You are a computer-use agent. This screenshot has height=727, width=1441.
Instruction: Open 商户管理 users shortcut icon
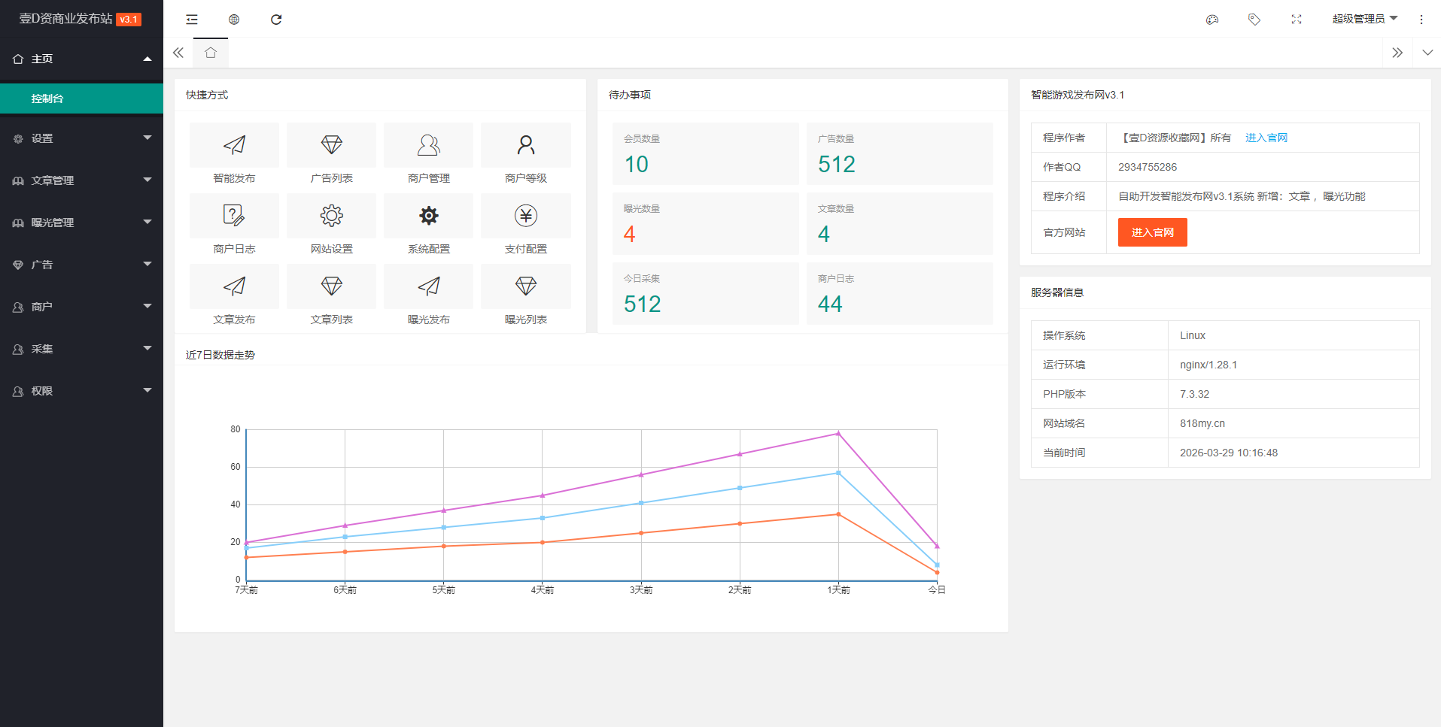click(428, 145)
